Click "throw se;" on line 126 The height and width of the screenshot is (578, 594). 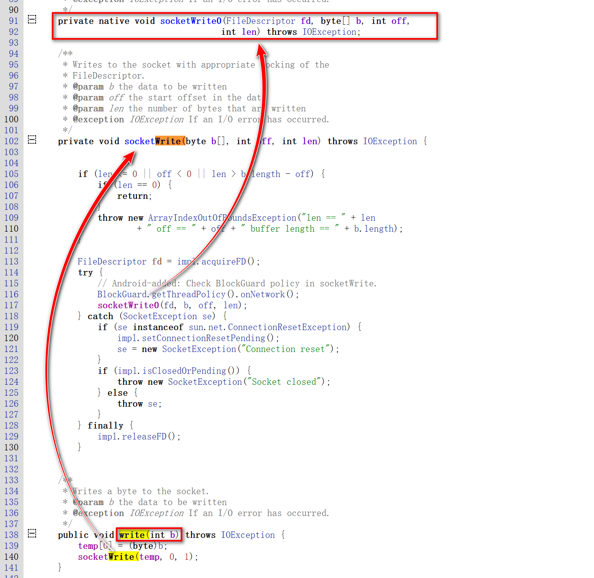tap(139, 403)
